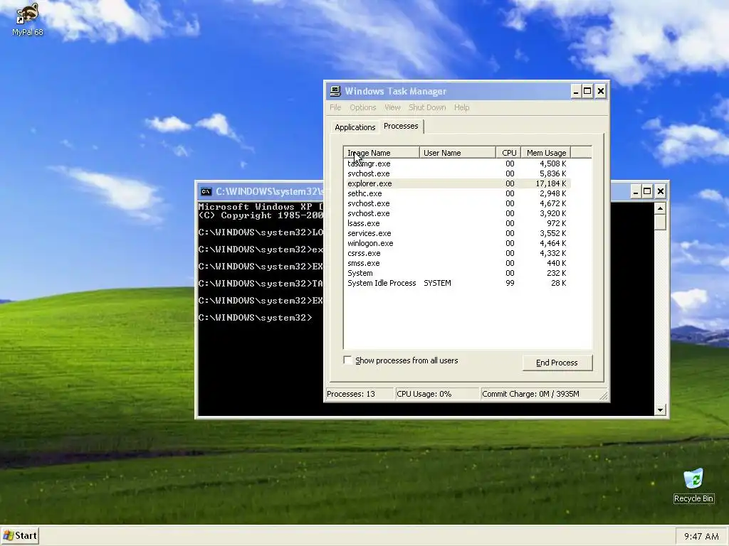The width and height of the screenshot is (729, 546).
Task: Close the command prompt window
Action: pyautogui.click(x=660, y=191)
